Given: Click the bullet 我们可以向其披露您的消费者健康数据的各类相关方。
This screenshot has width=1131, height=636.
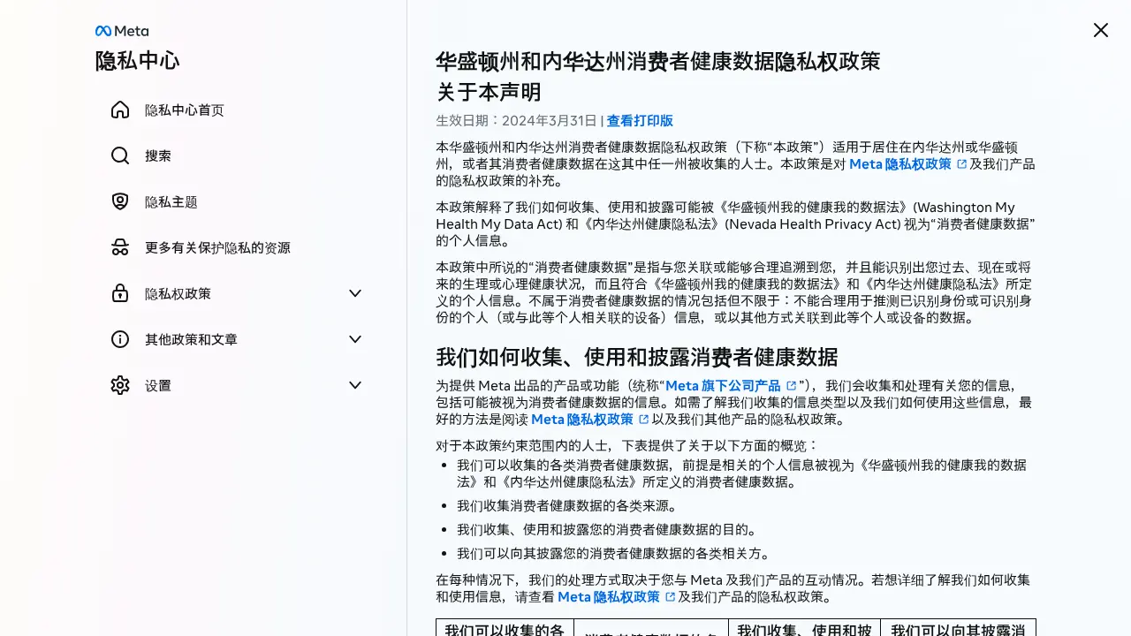Looking at the screenshot, I should pyautogui.click(x=614, y=554).
